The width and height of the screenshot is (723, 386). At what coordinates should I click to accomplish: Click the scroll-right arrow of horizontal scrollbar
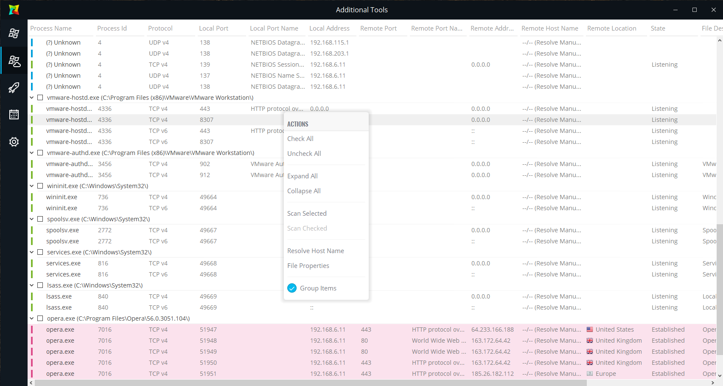(713, 383)
